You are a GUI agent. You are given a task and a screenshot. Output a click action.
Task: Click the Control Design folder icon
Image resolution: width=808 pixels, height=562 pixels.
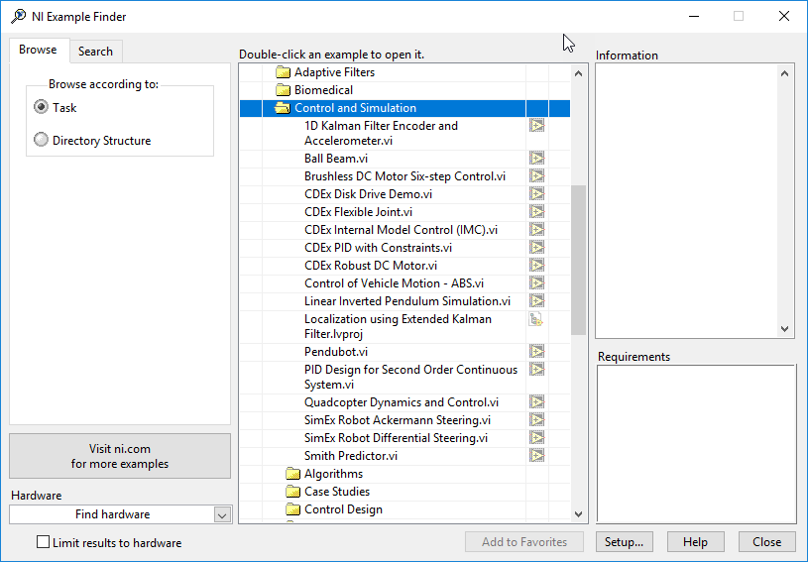pos(292,509)
